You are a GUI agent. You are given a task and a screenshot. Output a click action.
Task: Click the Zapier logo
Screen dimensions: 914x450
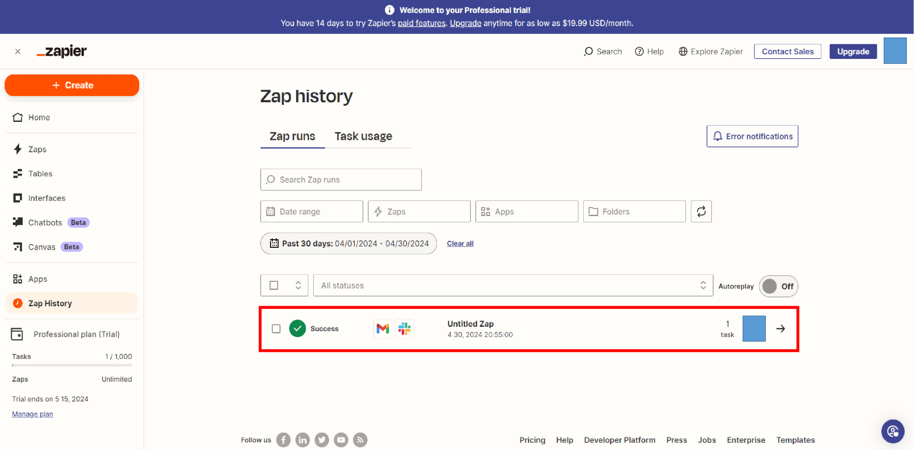(x=62, y=51)
